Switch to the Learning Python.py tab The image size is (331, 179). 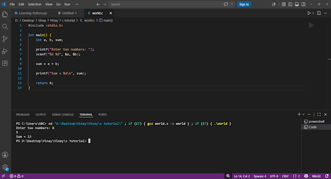click(33, 13)
